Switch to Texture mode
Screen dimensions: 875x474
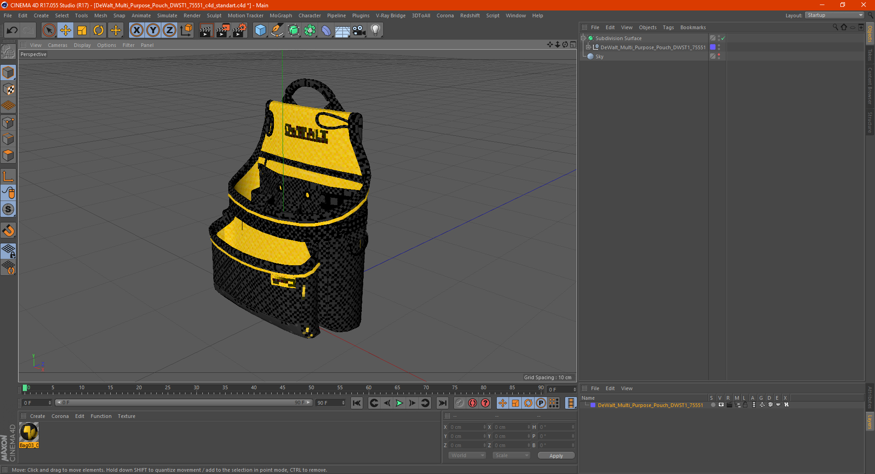8,89
